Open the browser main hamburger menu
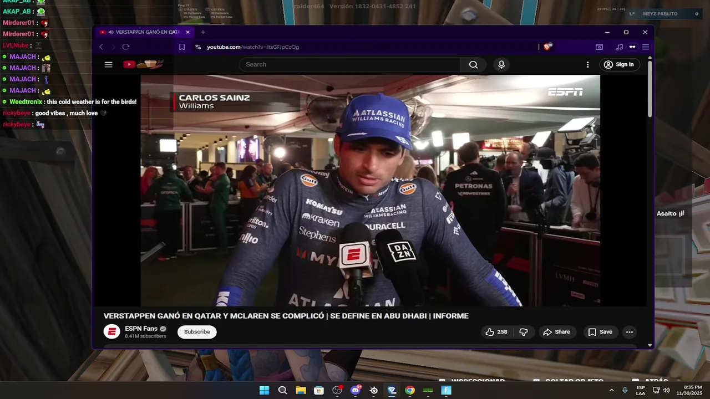Image resolution: width=710 pixels, height=399 pixels. (x=646, y=47)
